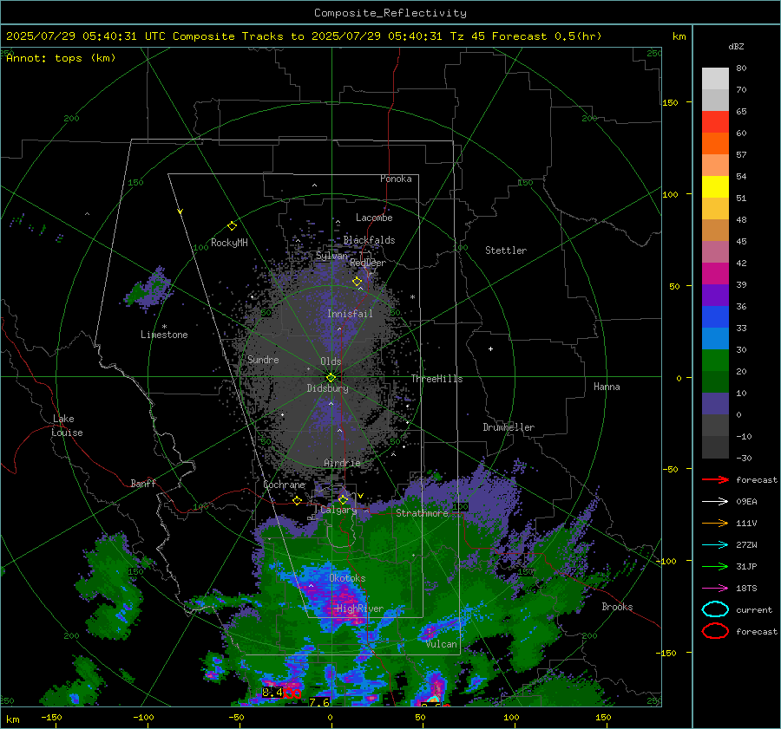Click the red 60-65 dBZ color swatch

(x=715, y=121)
